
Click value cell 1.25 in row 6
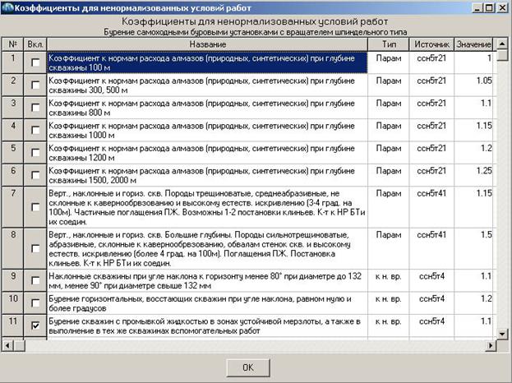click(x=473, y=175)
